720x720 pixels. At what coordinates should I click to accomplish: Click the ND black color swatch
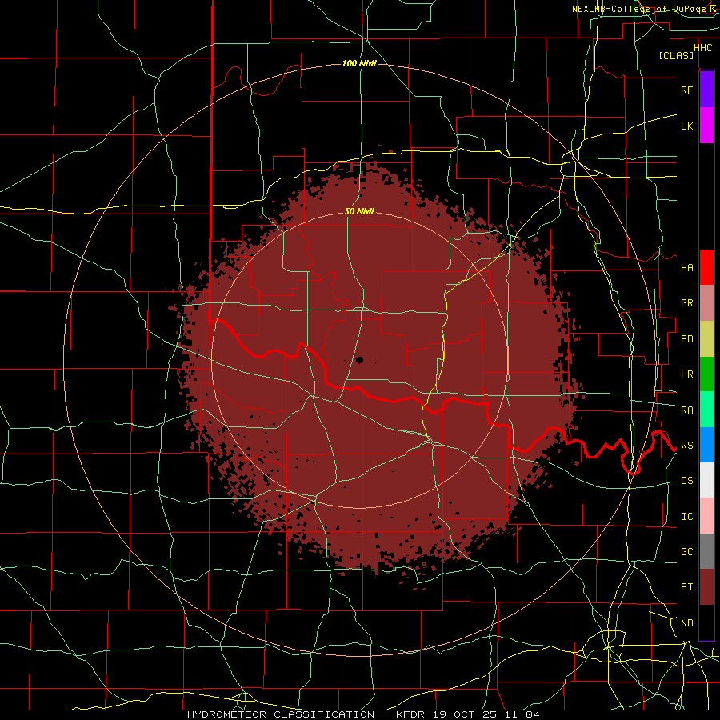706,622
